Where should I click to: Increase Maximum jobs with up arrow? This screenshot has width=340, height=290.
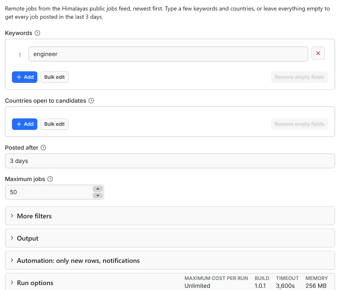[98, 189]
